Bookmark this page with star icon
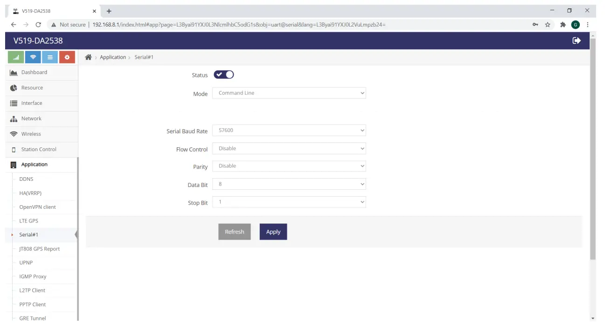 pos(548,25)
